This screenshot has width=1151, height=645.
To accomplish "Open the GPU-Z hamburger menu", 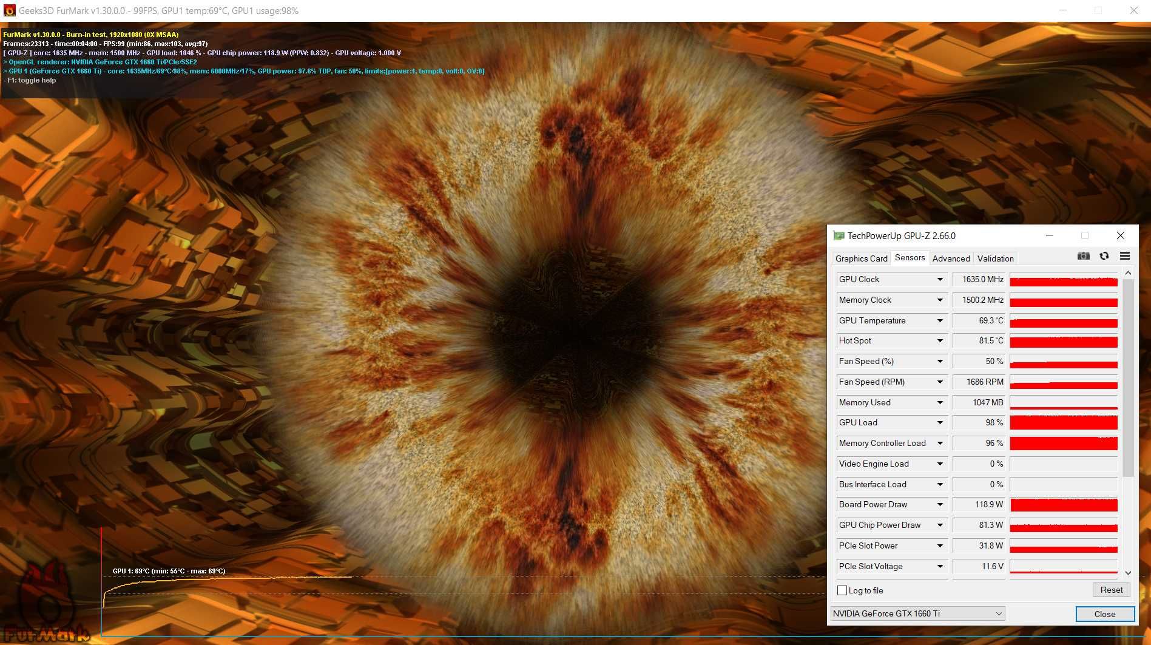I will [x=1124, y=256].
